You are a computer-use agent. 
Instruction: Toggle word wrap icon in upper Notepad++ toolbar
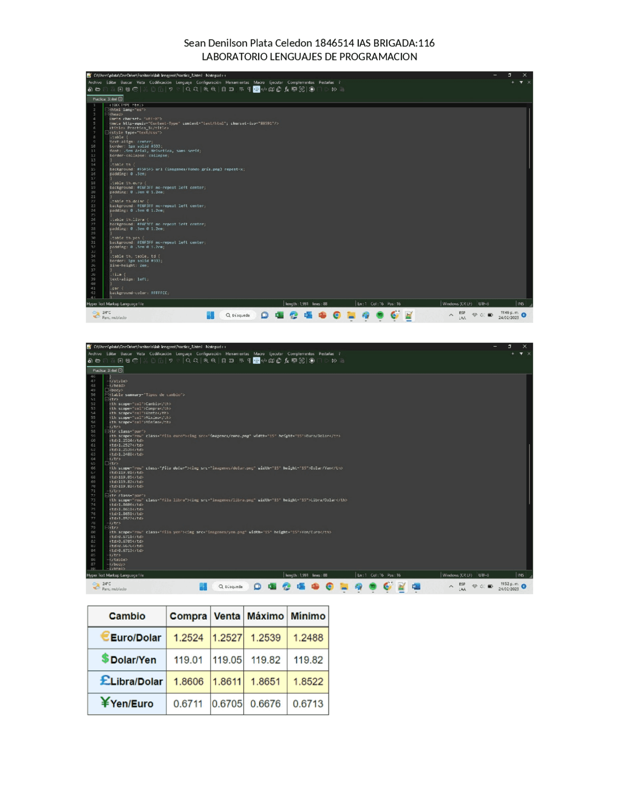click(241, 89)
